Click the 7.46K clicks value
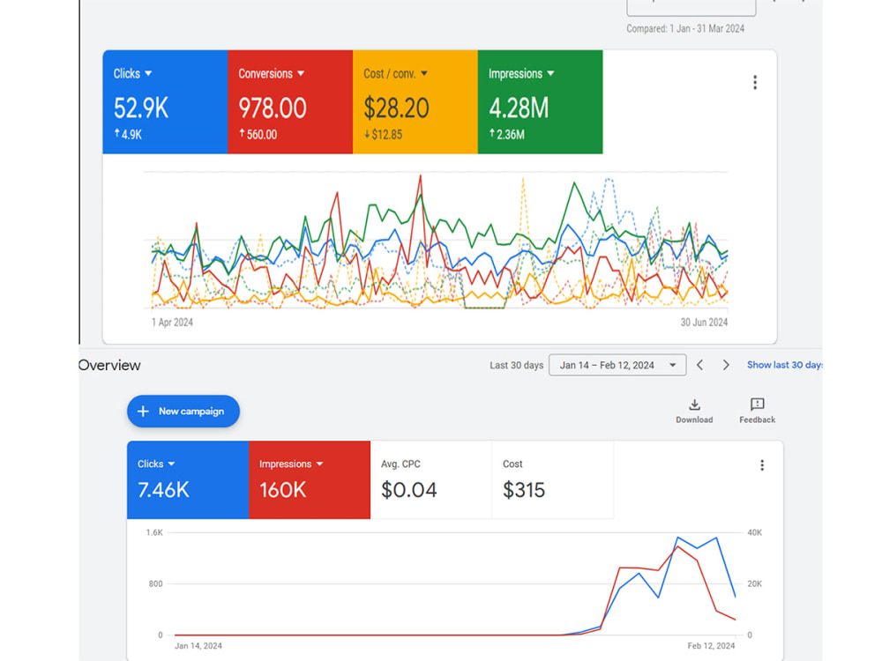882x661 pixels. click(x=163, y=490)
